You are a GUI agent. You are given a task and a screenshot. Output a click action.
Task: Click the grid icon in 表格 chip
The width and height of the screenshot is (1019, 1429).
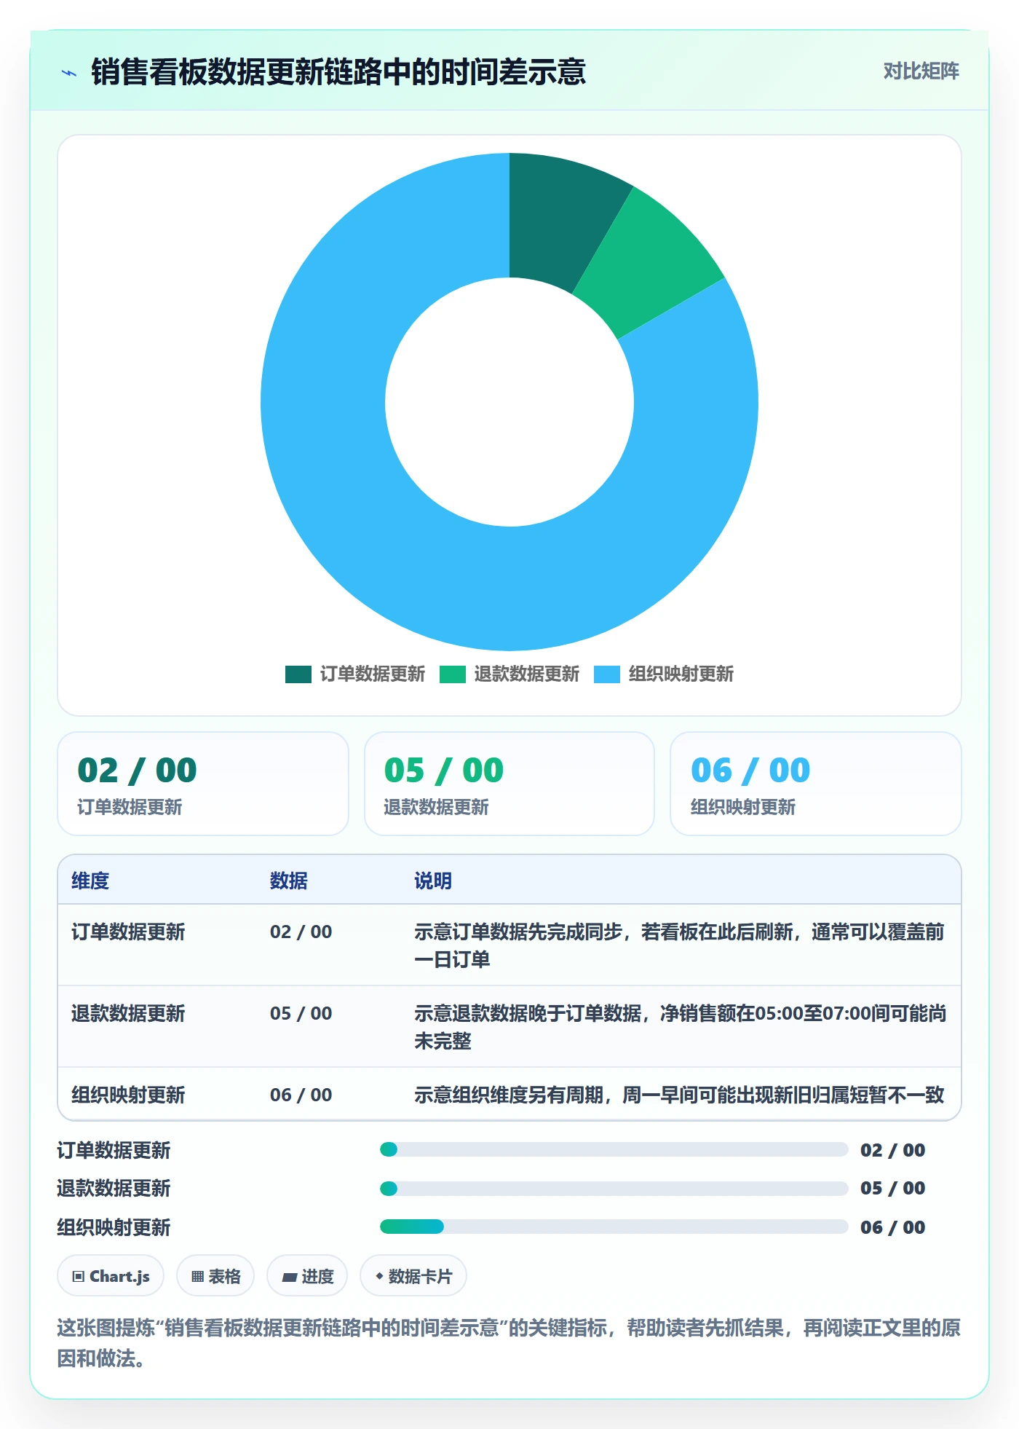coord(197,1277)
